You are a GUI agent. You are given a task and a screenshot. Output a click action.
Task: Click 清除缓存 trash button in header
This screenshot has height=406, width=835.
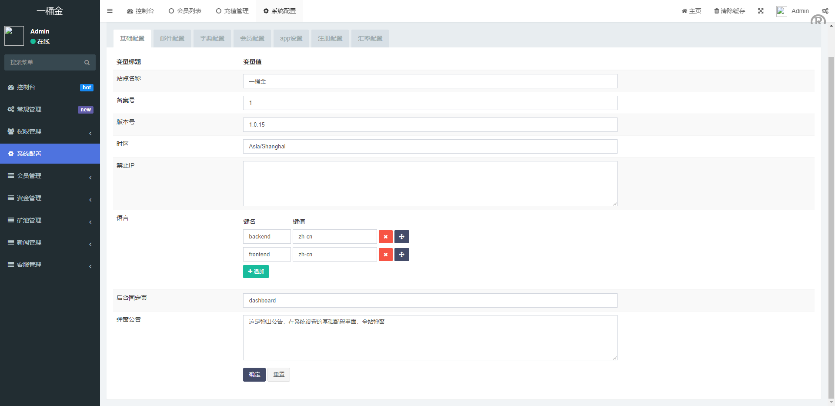tap(729, 11)
